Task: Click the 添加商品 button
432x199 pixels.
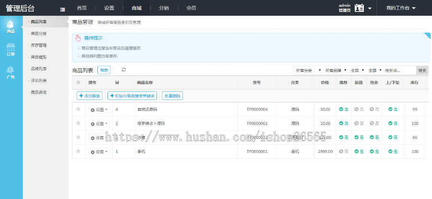Action: 90,96
